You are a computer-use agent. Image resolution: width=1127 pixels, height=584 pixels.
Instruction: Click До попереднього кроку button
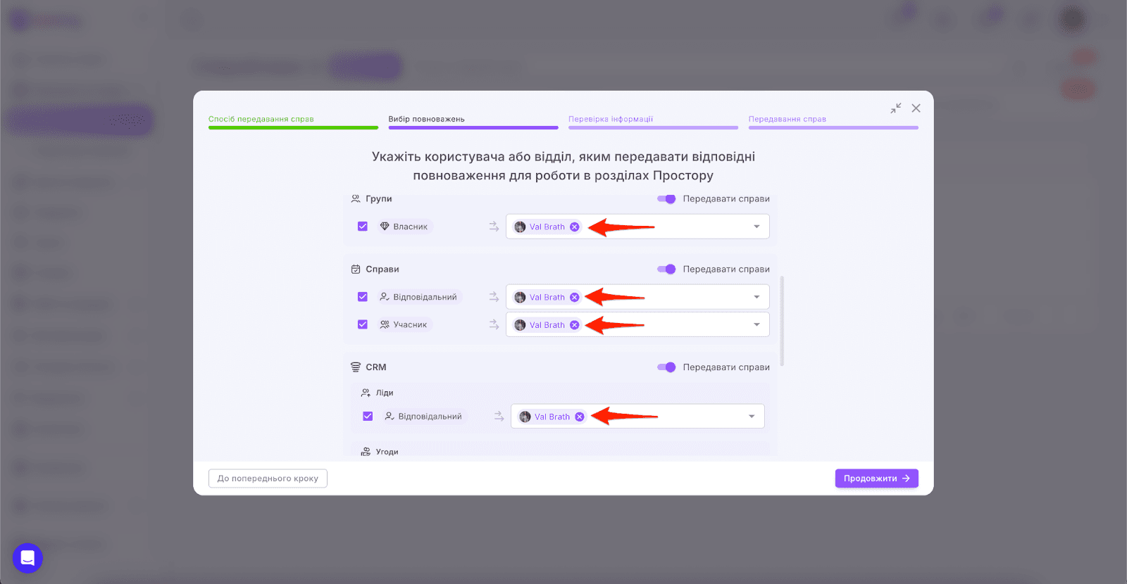[x=268, y=478]
